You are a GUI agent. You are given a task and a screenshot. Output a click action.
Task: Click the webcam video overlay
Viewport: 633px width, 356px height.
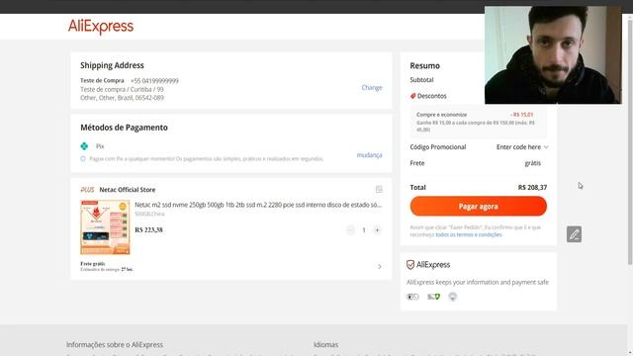point(553,55)
